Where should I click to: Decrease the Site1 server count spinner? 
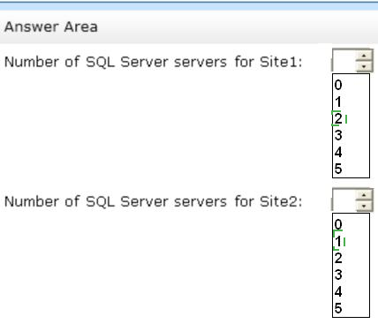[364, 66]
